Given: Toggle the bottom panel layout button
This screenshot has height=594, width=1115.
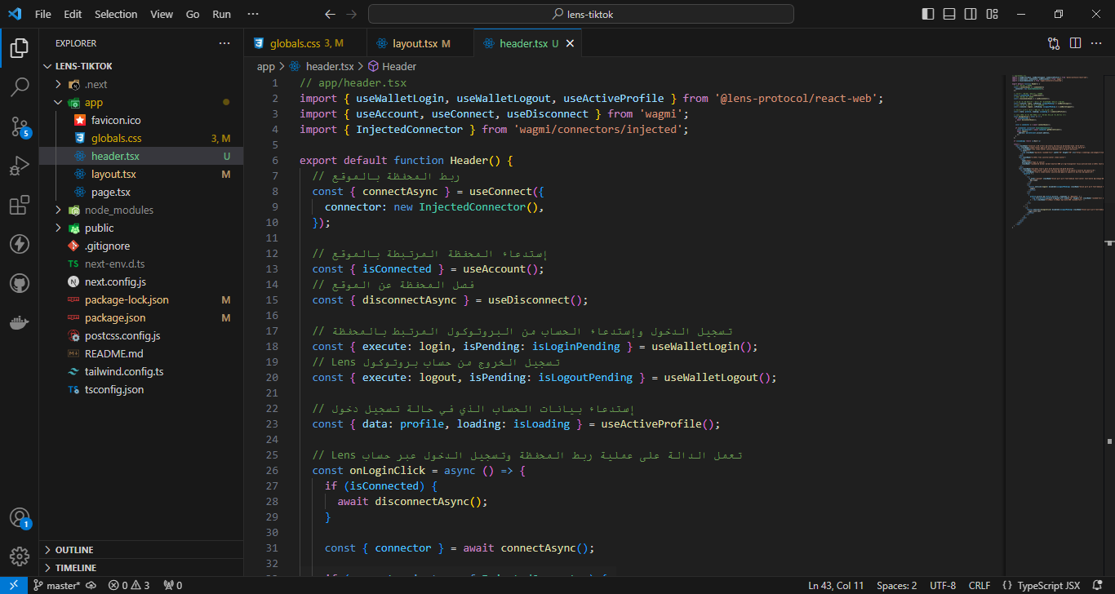Looking at the screenshot, I should pyautogui.click(x=949, y=14).
